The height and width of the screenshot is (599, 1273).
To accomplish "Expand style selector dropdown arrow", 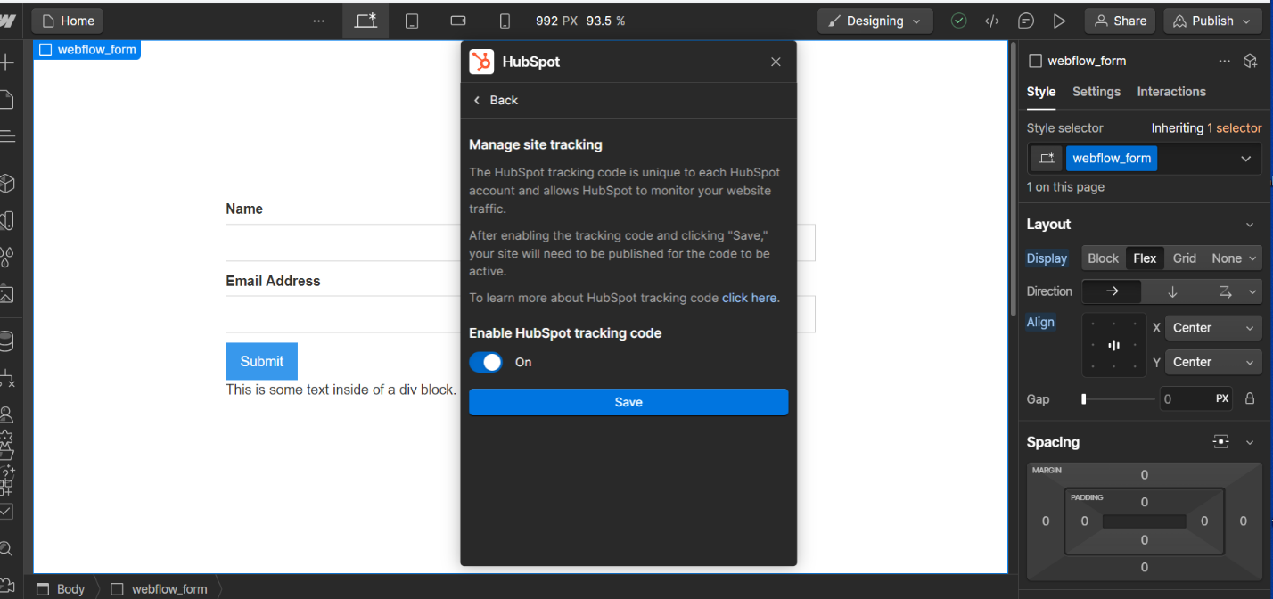I will click(1245, 159).
